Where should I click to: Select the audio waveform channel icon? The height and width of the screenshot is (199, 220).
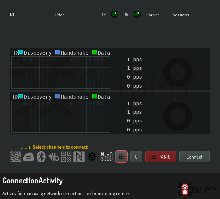pos(54,157)
